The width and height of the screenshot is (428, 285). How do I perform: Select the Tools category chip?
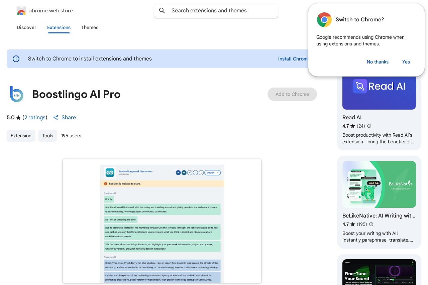[47, 136]
